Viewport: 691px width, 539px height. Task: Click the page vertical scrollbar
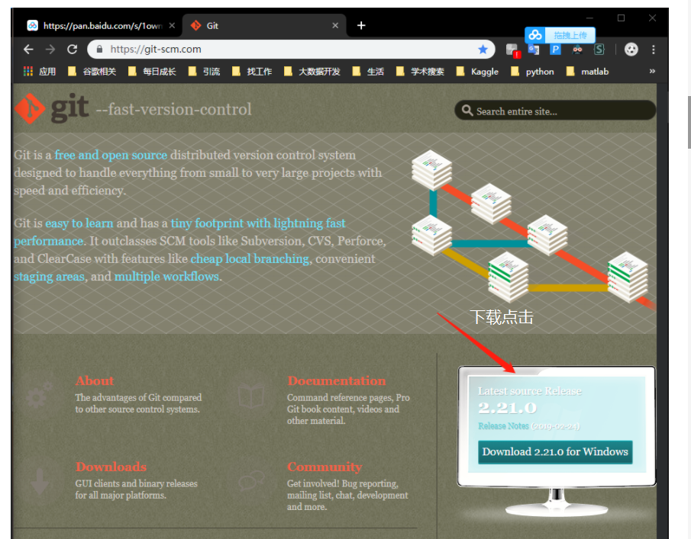click(x=689, y=124)
